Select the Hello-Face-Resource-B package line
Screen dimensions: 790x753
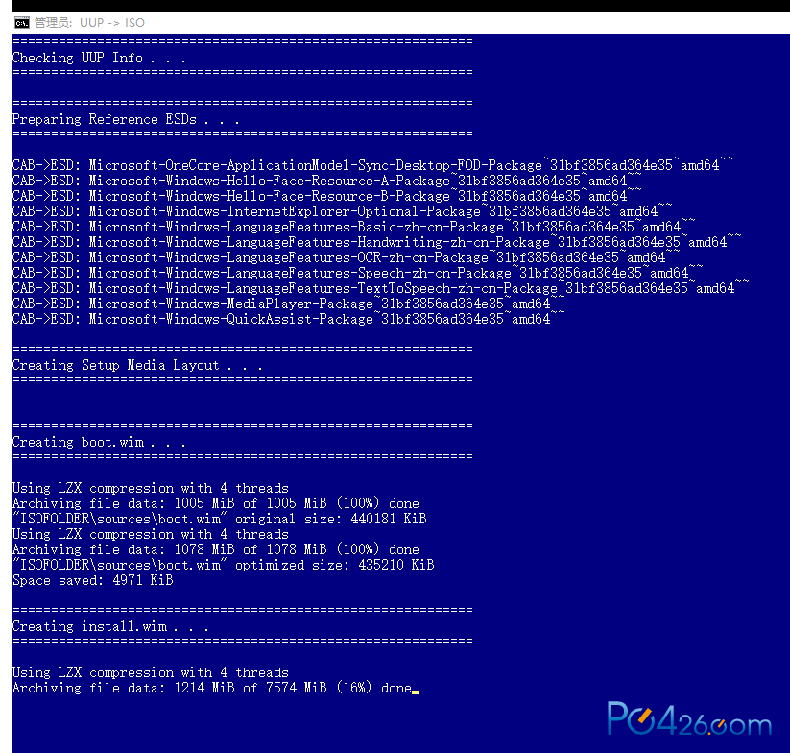327,196
